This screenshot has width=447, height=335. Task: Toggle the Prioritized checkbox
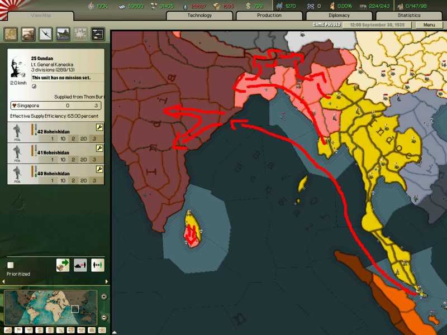click(11, 265)
